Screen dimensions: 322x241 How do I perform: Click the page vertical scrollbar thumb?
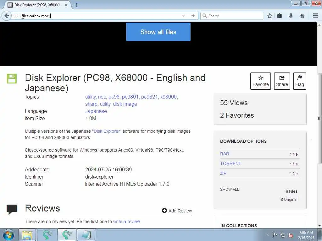(319, 118)
